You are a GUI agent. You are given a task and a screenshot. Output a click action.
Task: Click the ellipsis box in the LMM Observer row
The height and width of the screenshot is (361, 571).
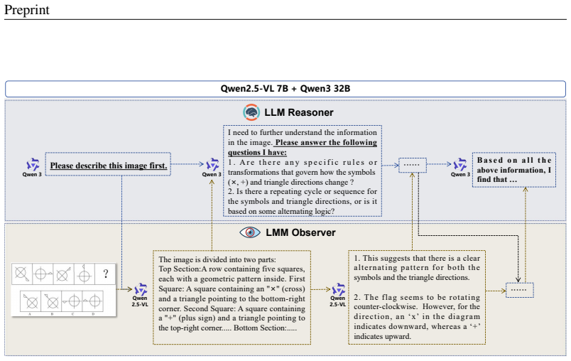click(x=520, y=290)
